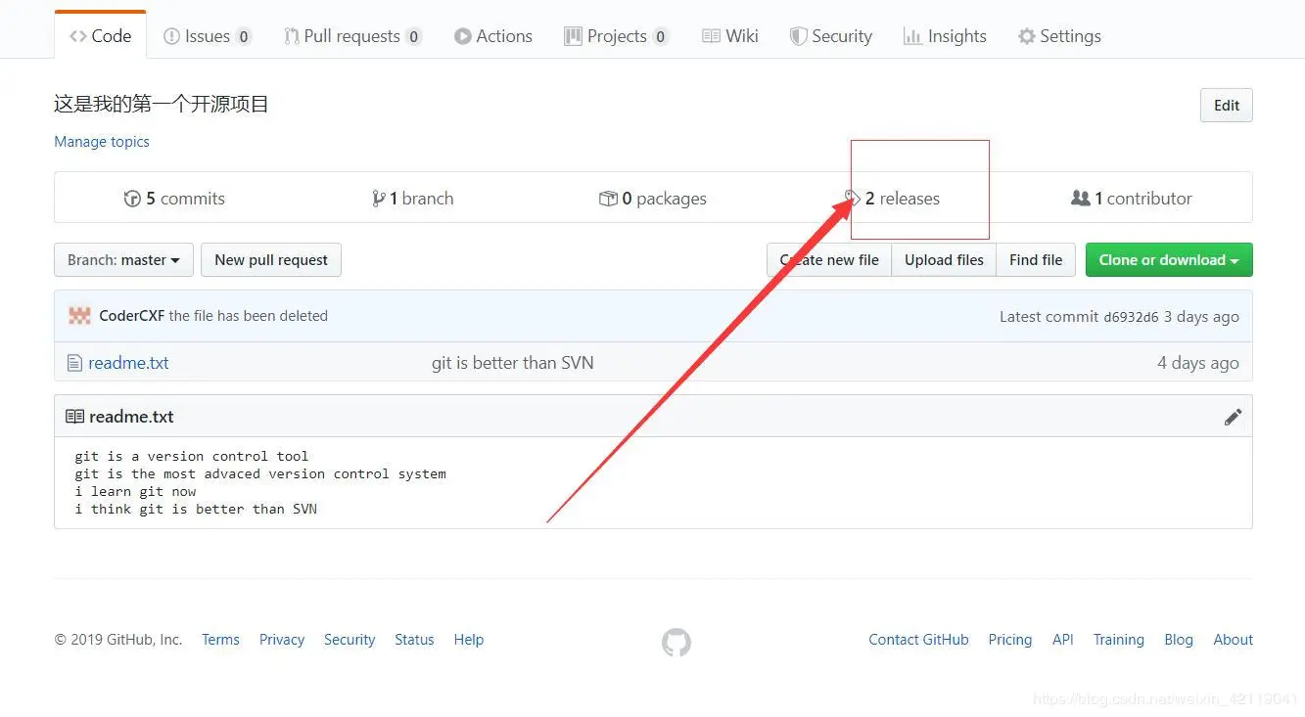Click the Issues exclamation icon
The width and height of the screenshot is (1305, 717).
170,36
